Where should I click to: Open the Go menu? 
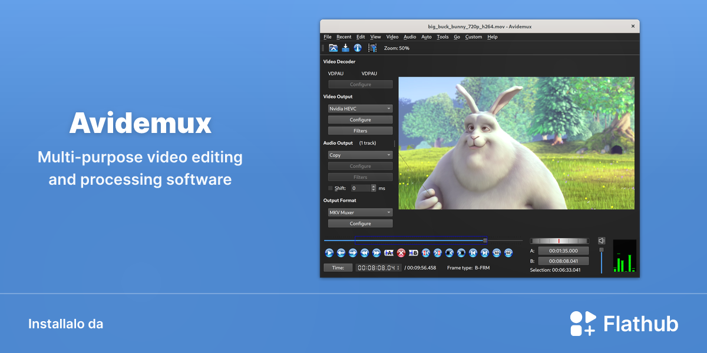coord(457,37)
